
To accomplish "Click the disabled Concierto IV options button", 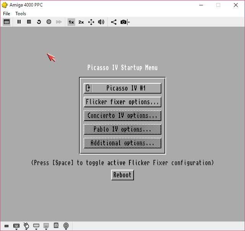I will pyautogui.click(x=122, y=116).
